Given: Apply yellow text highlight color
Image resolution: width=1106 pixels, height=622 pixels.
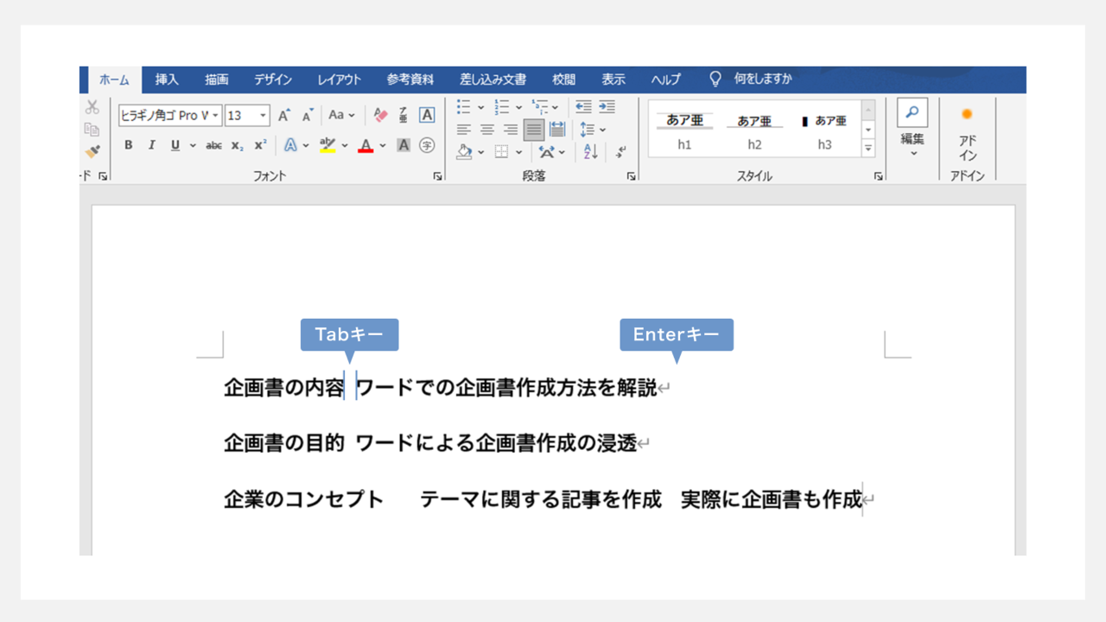Looking at the screenshot, I should click(327, 145).
